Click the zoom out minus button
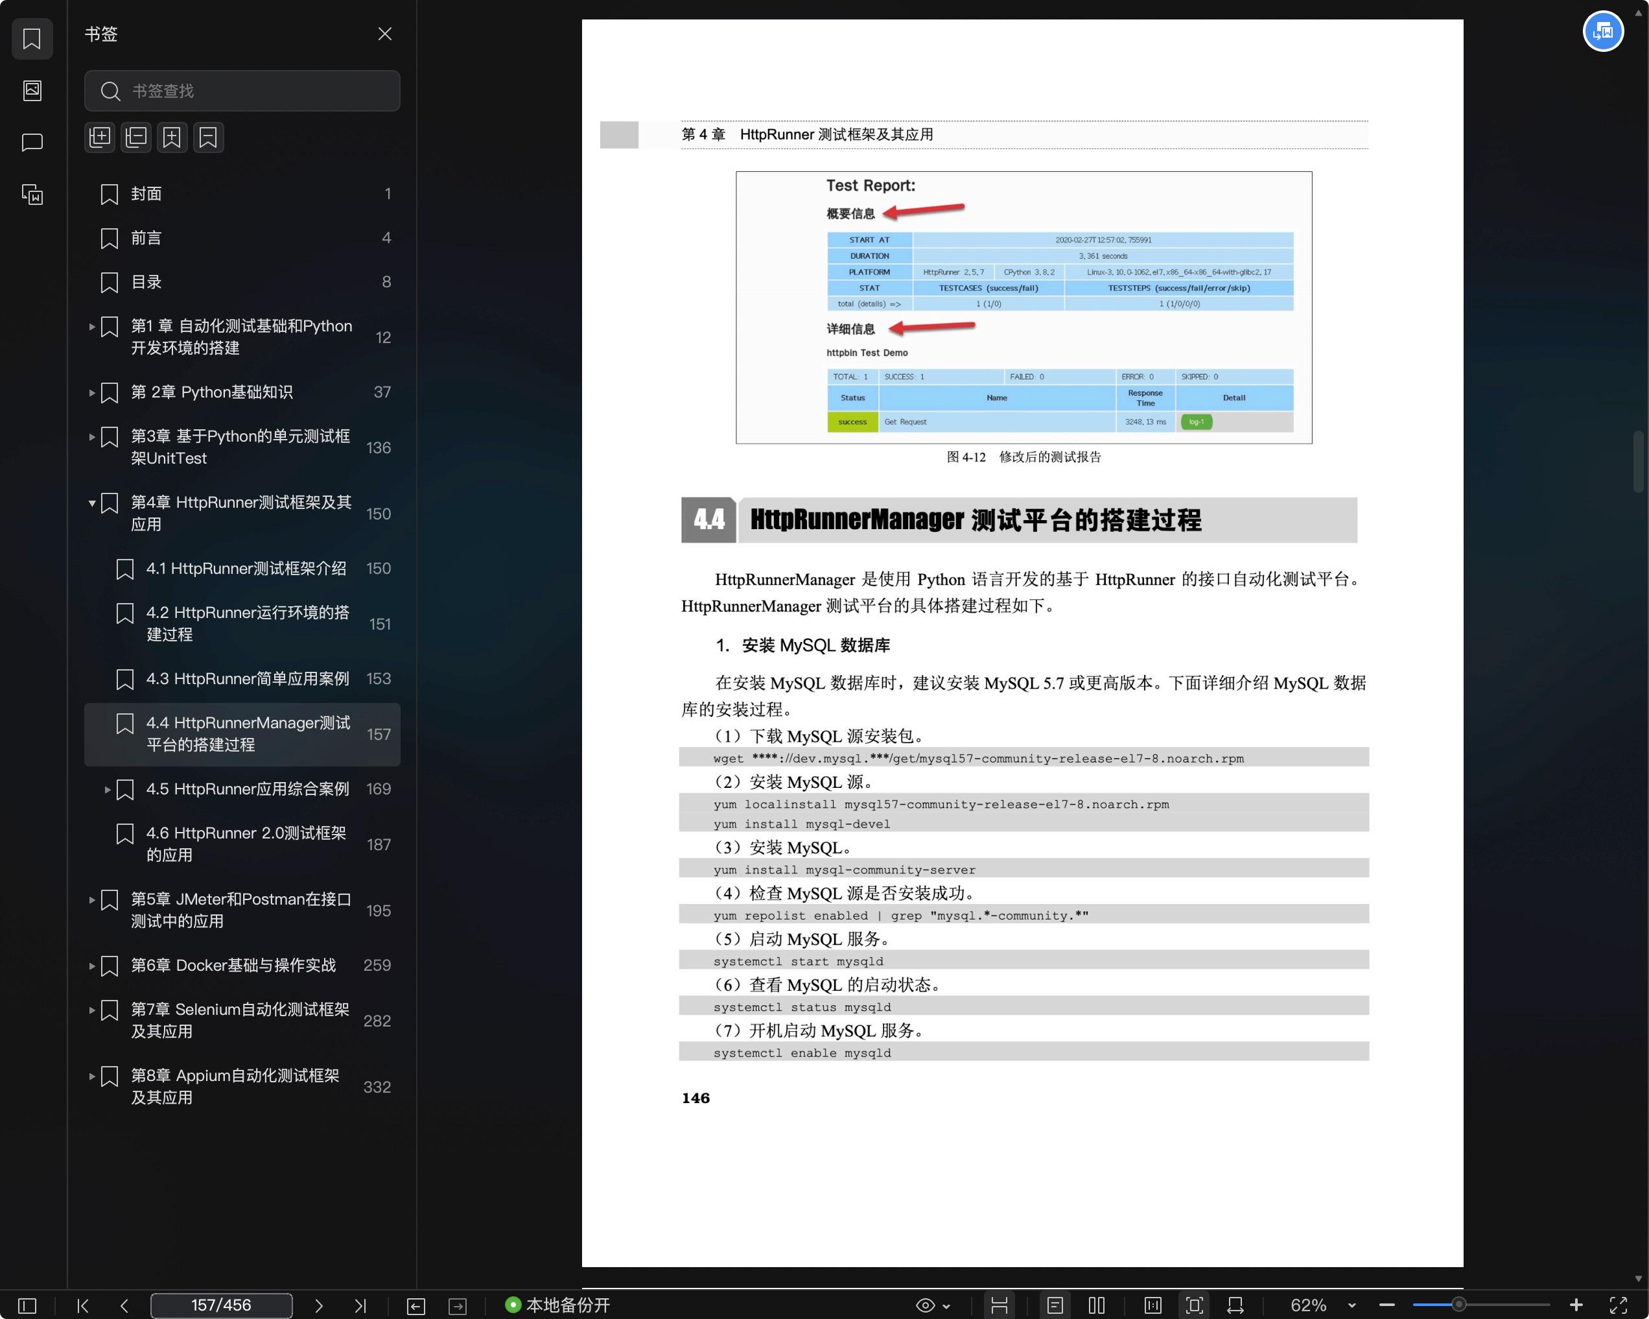The image size is (1649, 1319). [x=1387, y=1305]
